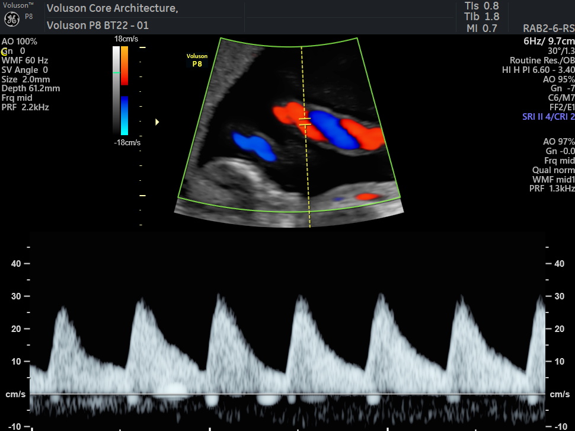575x431 pixels.
Task: Click the yellow Voluson P8 image watermark
Action: pyautogui.click(x=197, y=60)
